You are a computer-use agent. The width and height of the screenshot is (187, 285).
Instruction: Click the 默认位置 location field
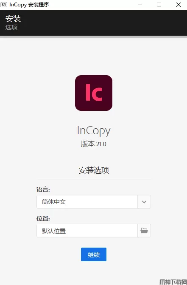pos(87,231)
